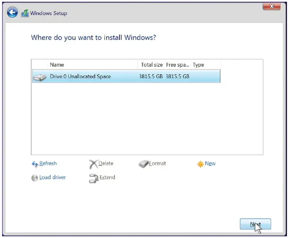Click the Delete X icon
Image resolution: width=290 pixels, height=238 pixels.
93,164
